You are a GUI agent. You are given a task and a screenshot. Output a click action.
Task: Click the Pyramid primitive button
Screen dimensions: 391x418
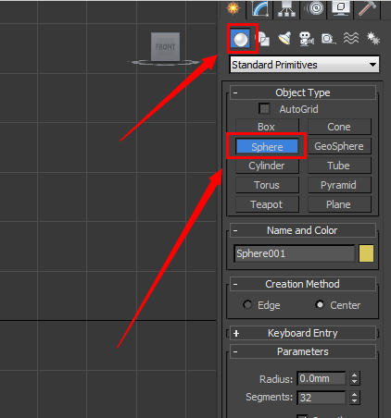tap(339, 185)
